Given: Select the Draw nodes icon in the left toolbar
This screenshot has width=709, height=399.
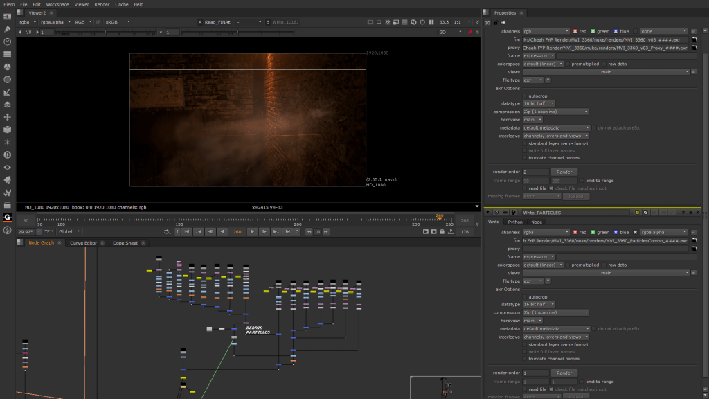Looking at the screenshot, I should [x=6, y=30].
